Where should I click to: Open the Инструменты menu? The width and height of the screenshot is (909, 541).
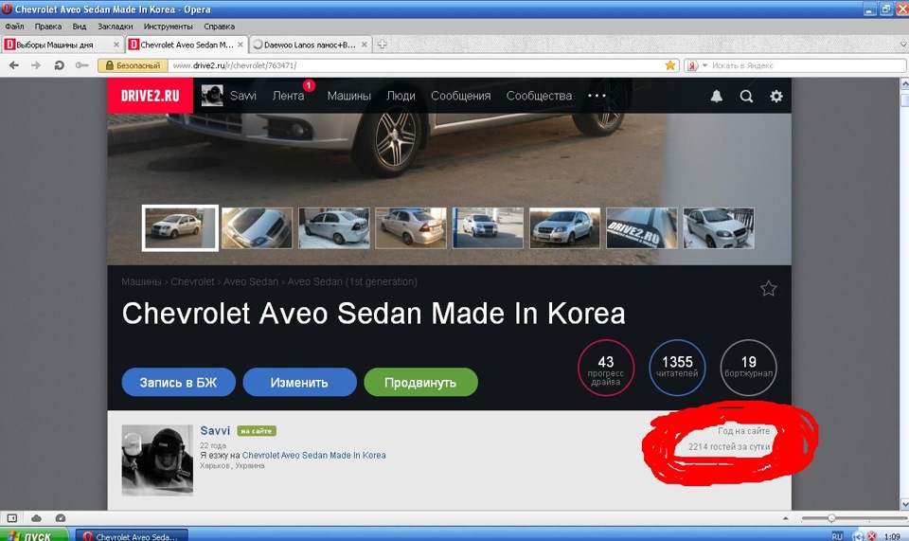pyautogui.click(x=169, y=27)
